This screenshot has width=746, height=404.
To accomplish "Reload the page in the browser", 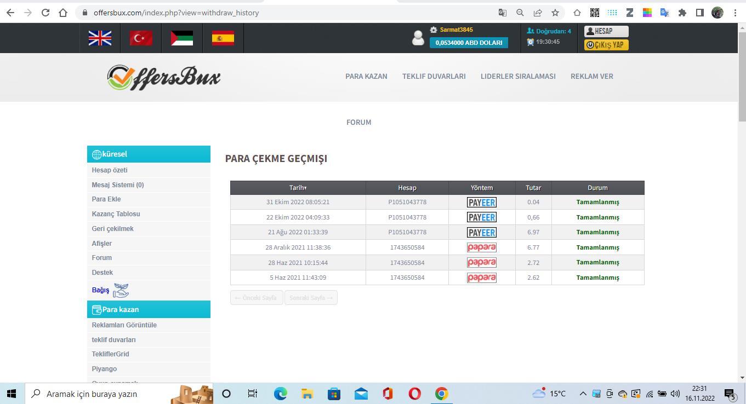I will [45, 13].
